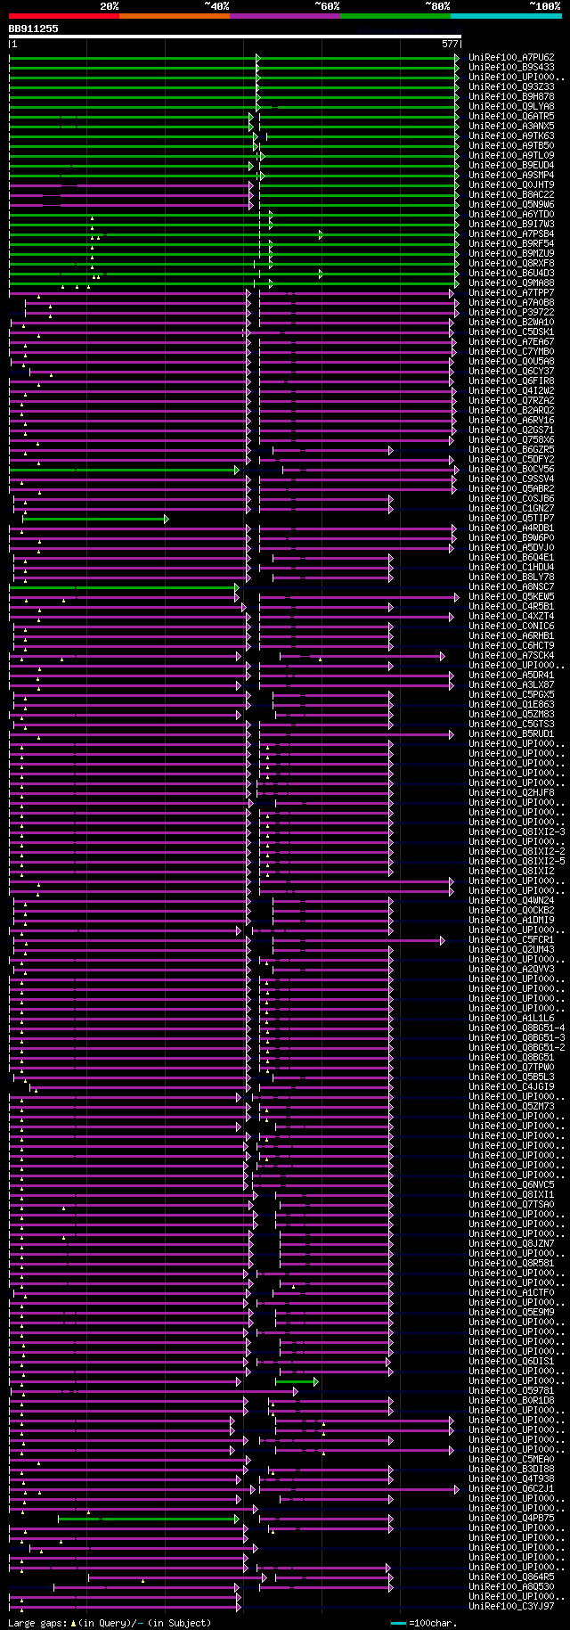Select label UniRef100_Q7RZA2

pyautogui.click(x=511, y=401)
